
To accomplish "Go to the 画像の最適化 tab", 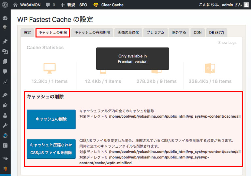I will pyautogui.click(x=128, y=33).
